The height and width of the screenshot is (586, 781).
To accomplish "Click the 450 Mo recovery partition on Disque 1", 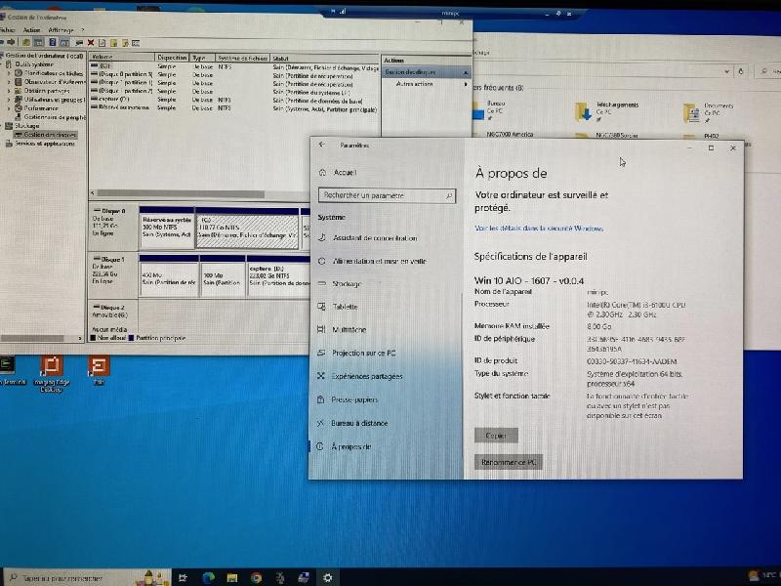I will pos(169,276).
